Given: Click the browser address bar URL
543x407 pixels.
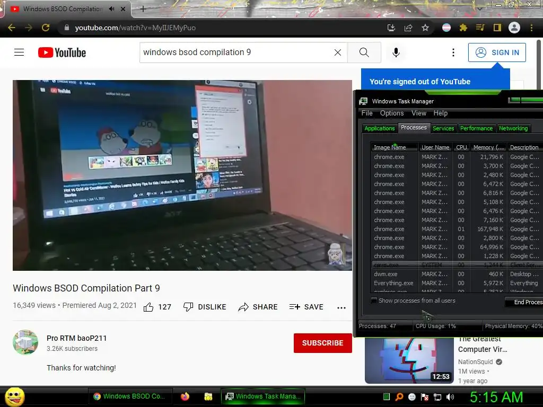Looking at the screenshot, I should pyautogui.click(x=135, y=28).
